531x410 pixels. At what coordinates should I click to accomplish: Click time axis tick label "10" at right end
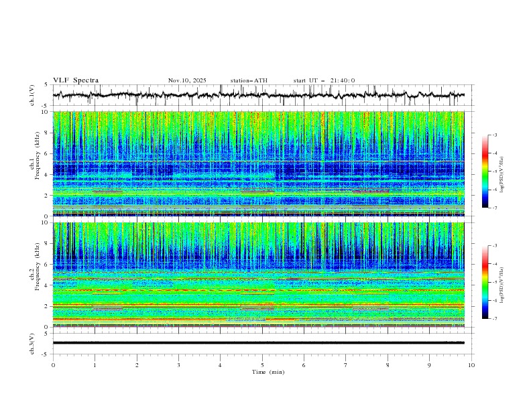pyautogui.click(x=471, y=365)
